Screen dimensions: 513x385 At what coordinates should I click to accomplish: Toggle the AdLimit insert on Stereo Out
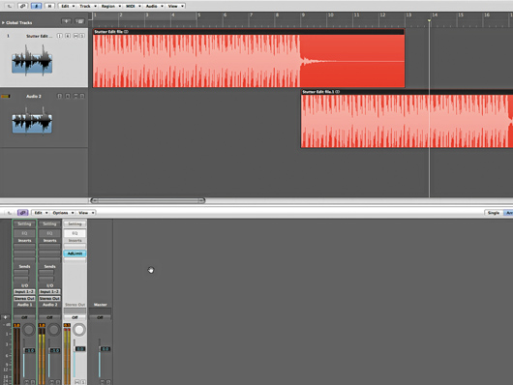point(75,253)
